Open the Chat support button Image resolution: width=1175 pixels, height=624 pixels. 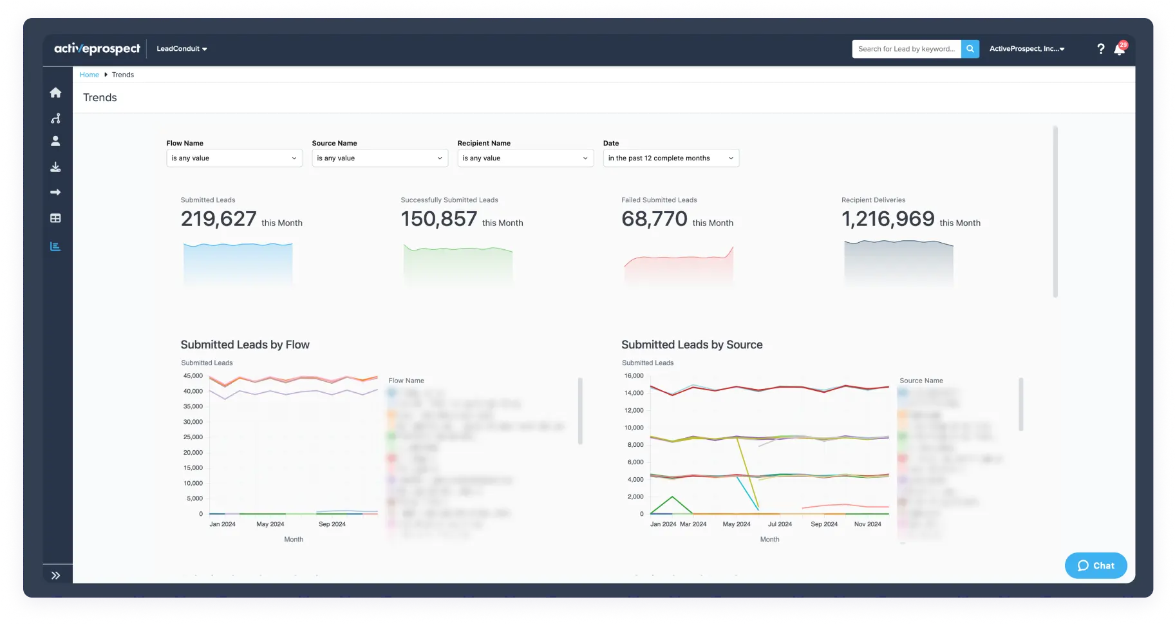click(x=1095, y=565)
